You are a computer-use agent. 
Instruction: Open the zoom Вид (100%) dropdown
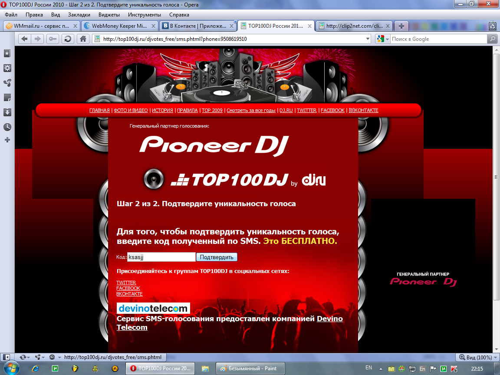click(478, 357)
